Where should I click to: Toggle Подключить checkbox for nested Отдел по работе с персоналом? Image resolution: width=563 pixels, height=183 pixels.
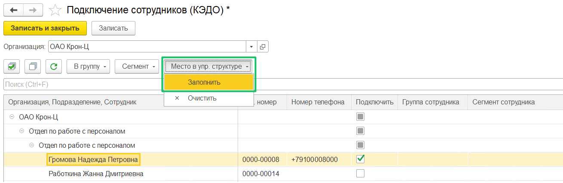pos(360,145)
